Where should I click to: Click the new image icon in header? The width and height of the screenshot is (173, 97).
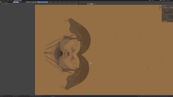[89, 4]
